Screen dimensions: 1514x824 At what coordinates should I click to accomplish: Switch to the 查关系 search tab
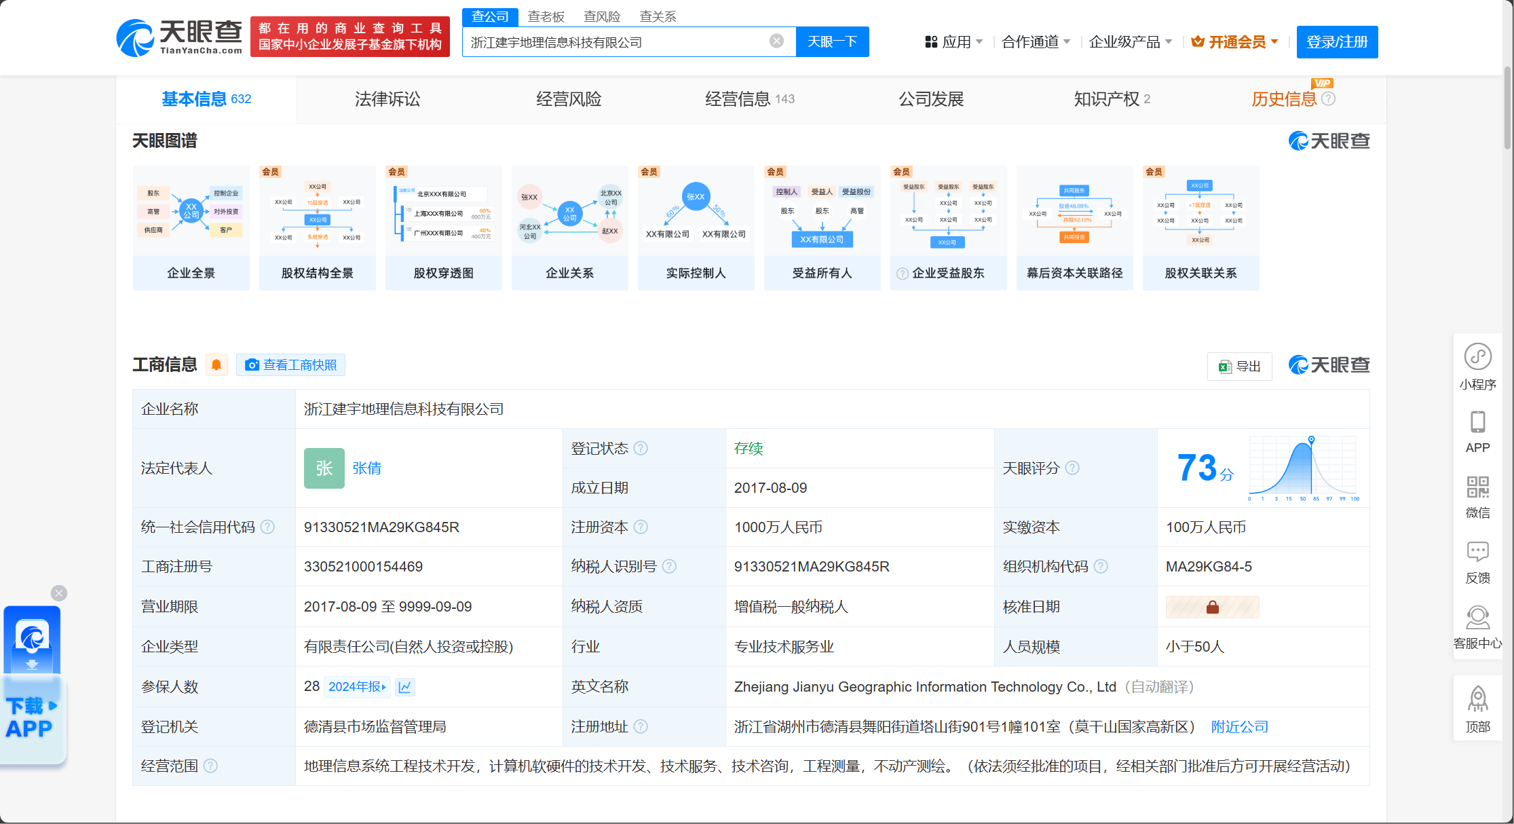tap(658, 17)
